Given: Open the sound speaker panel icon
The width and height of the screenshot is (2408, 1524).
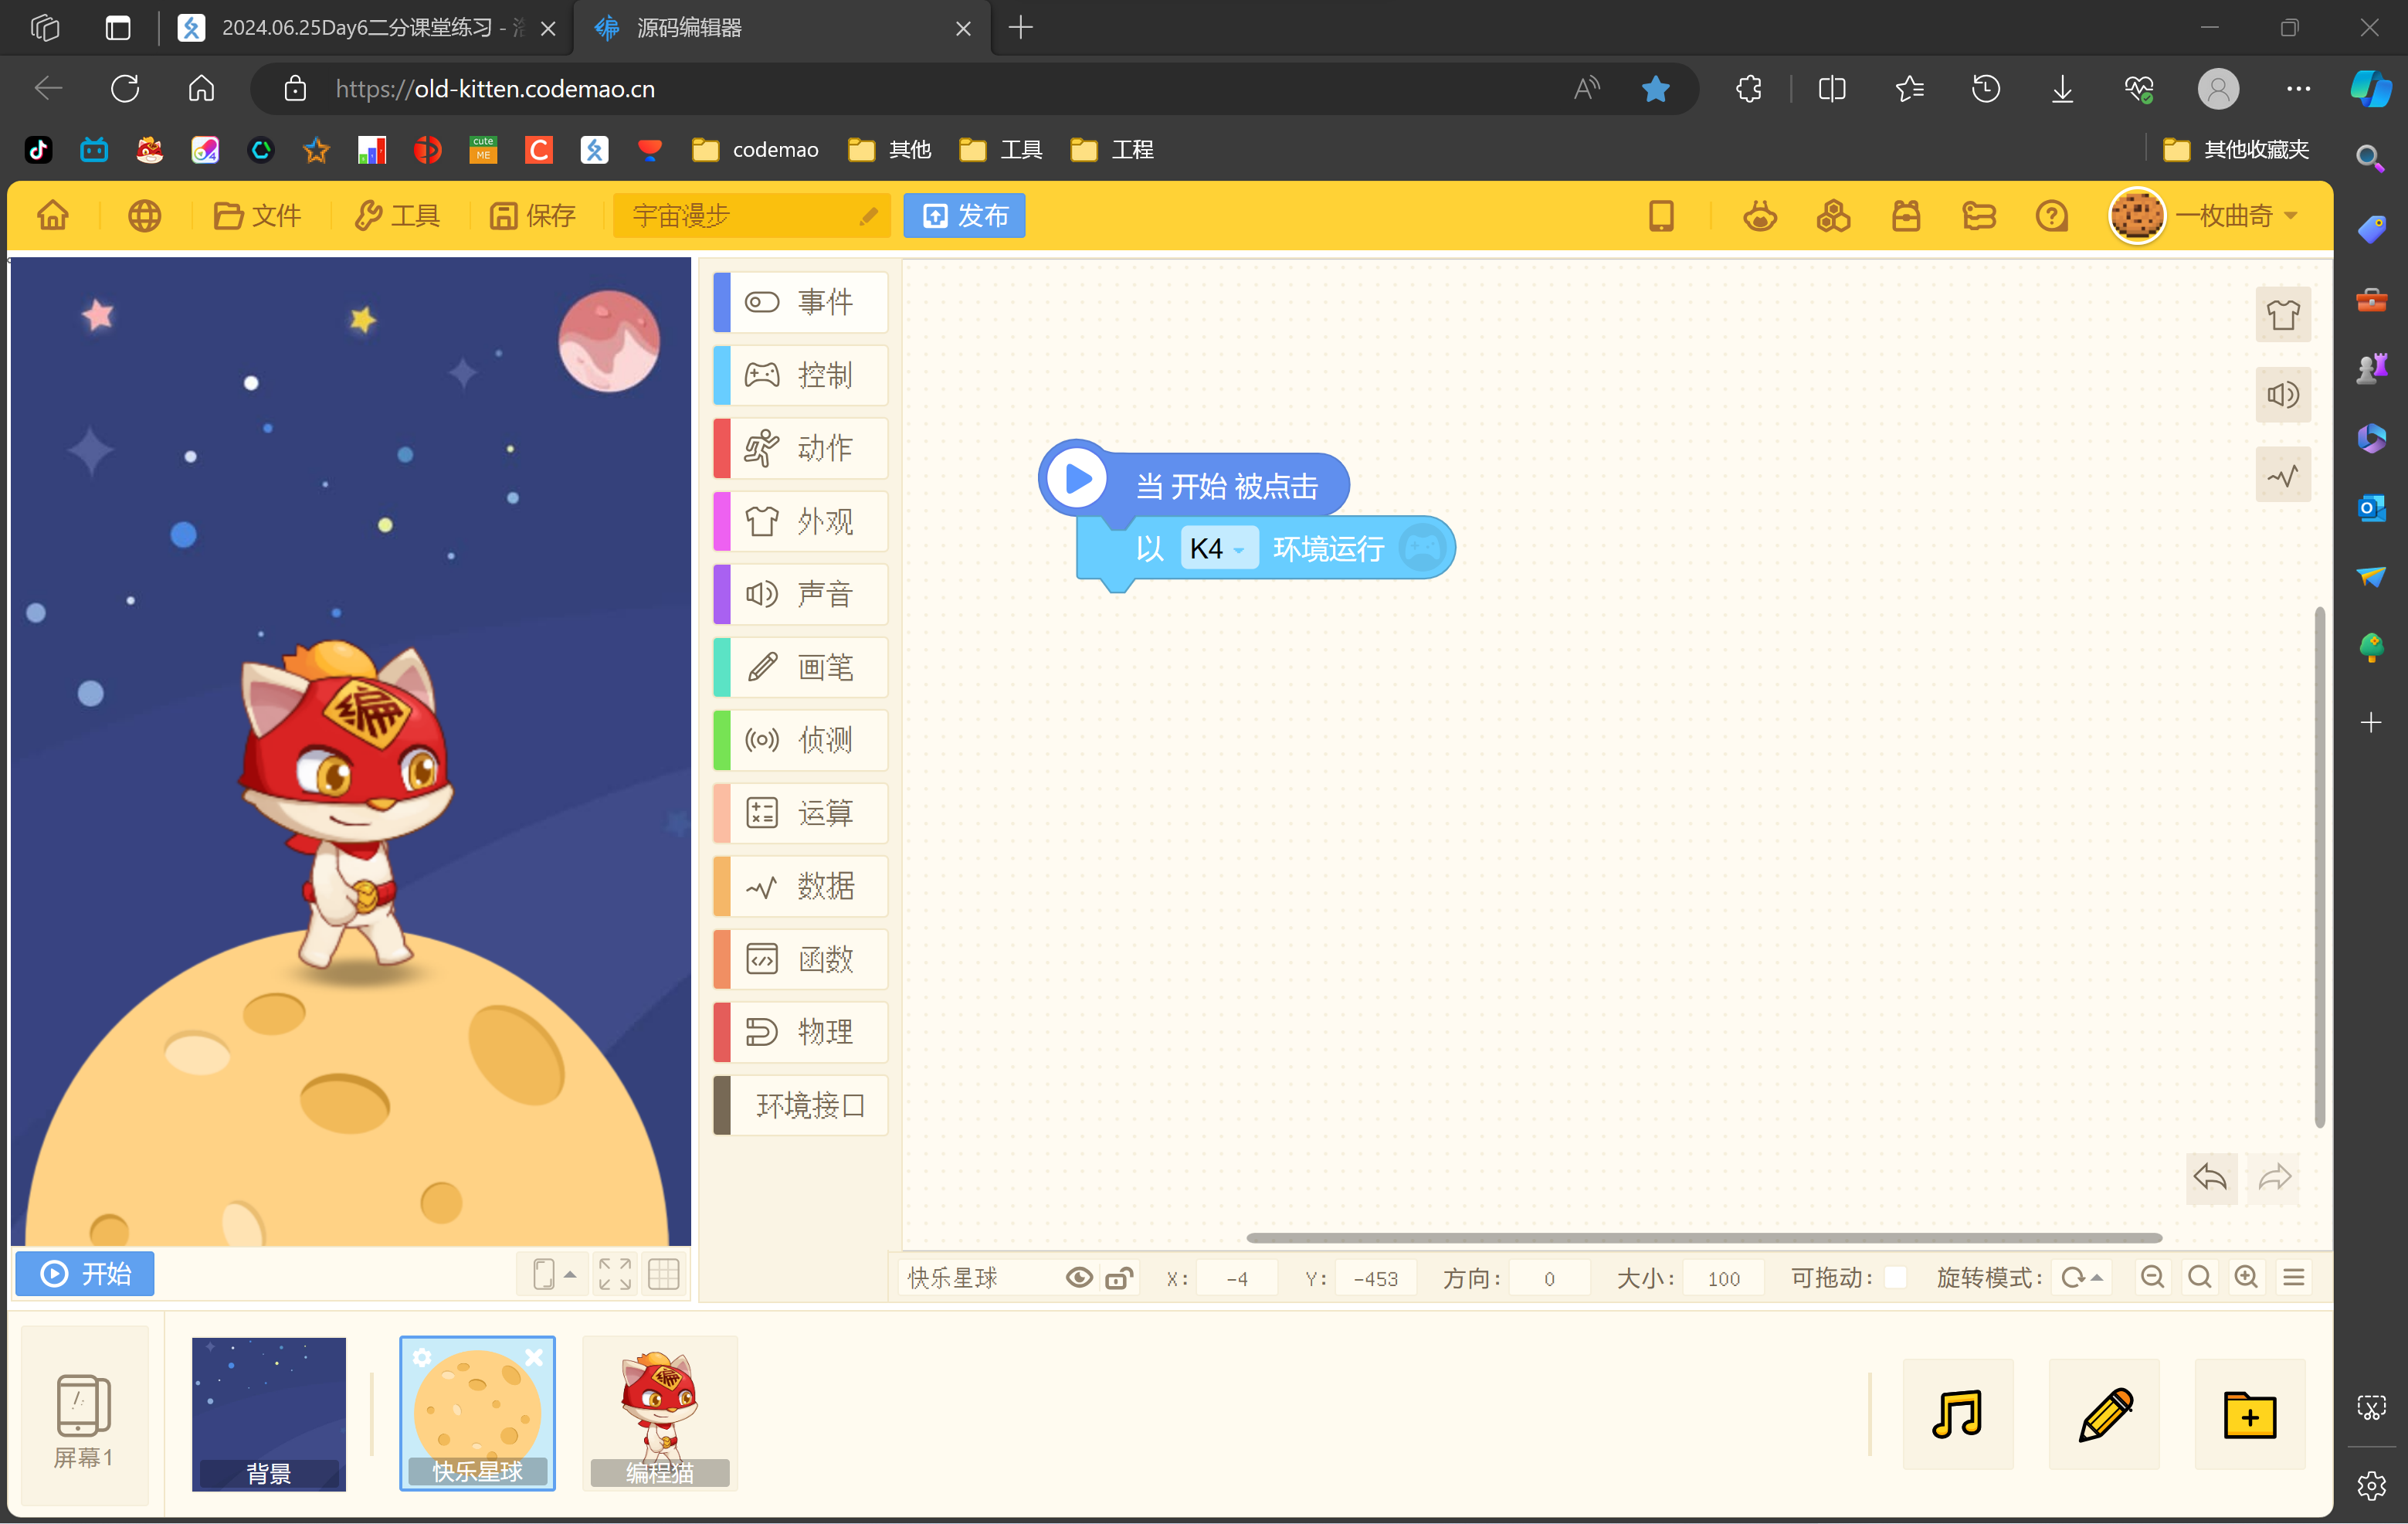Looking at the screenshot, I should point(2283,395).
